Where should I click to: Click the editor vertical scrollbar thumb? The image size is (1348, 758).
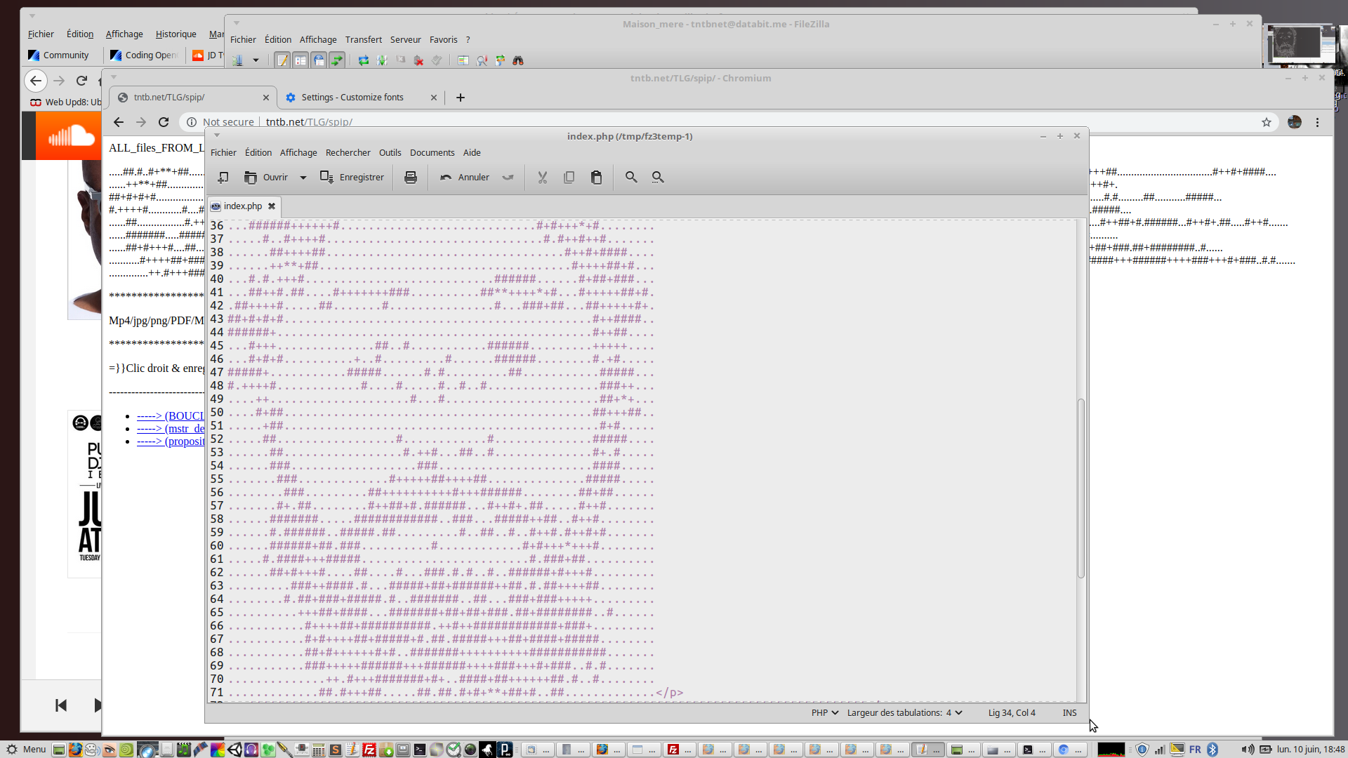pos(1081,488)
